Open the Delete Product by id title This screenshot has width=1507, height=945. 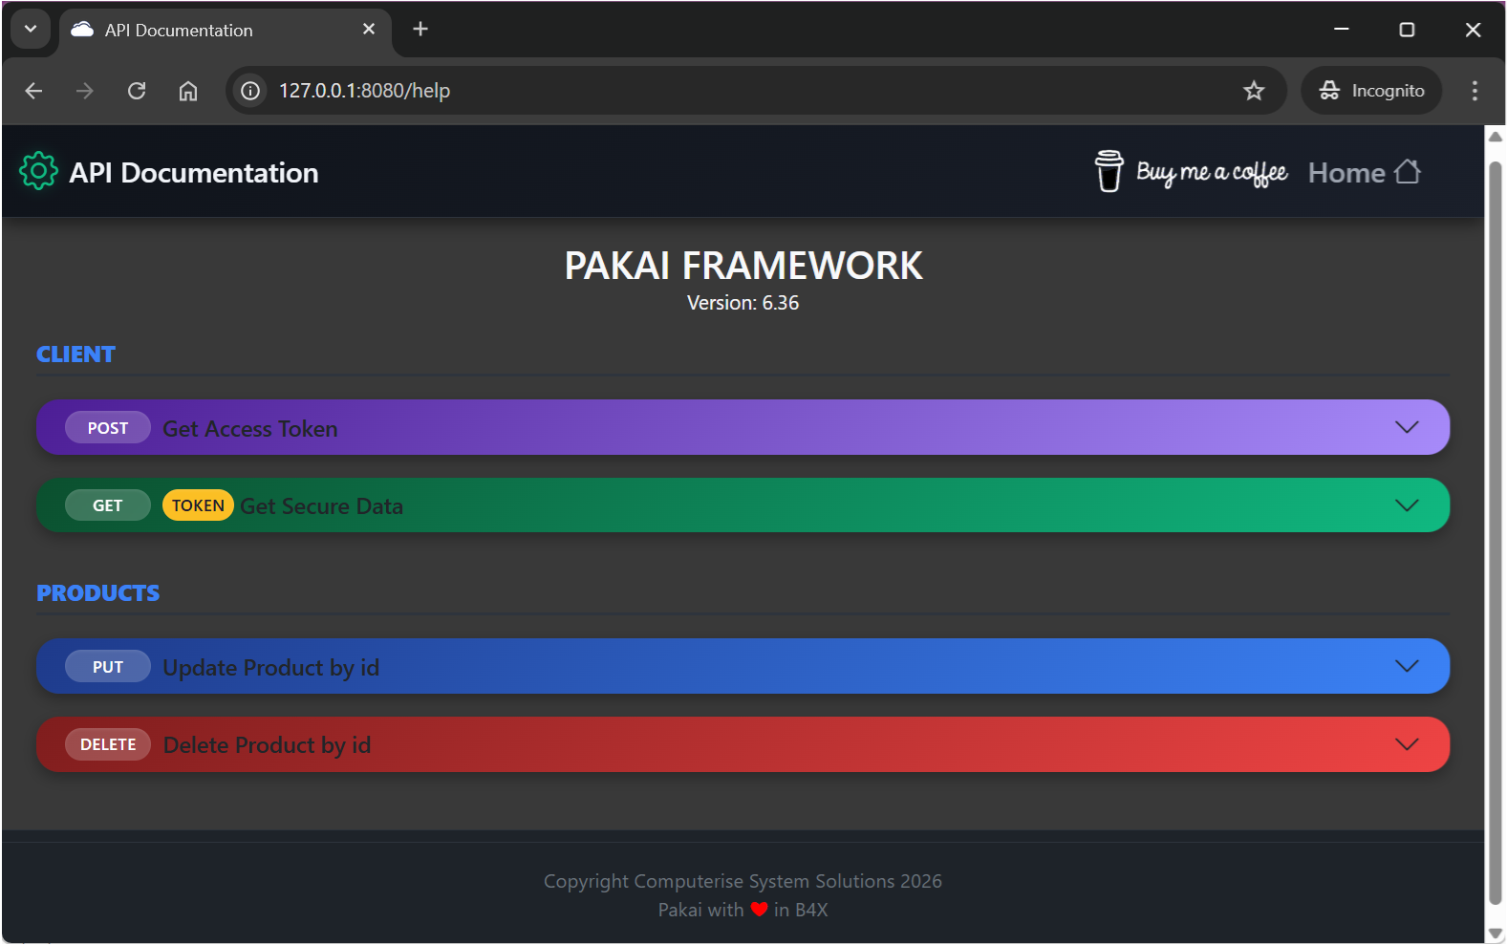point(268,745)
